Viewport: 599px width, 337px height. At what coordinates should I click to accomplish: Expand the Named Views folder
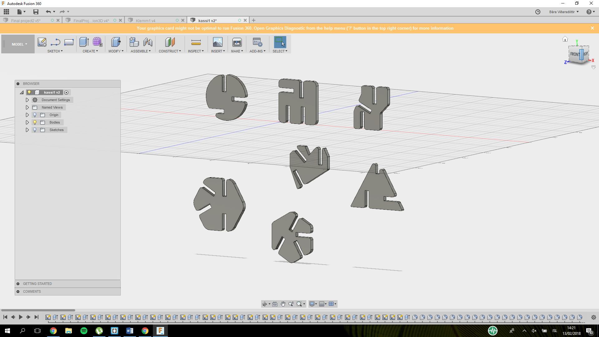pyautogui.click(x=27, y=107)
